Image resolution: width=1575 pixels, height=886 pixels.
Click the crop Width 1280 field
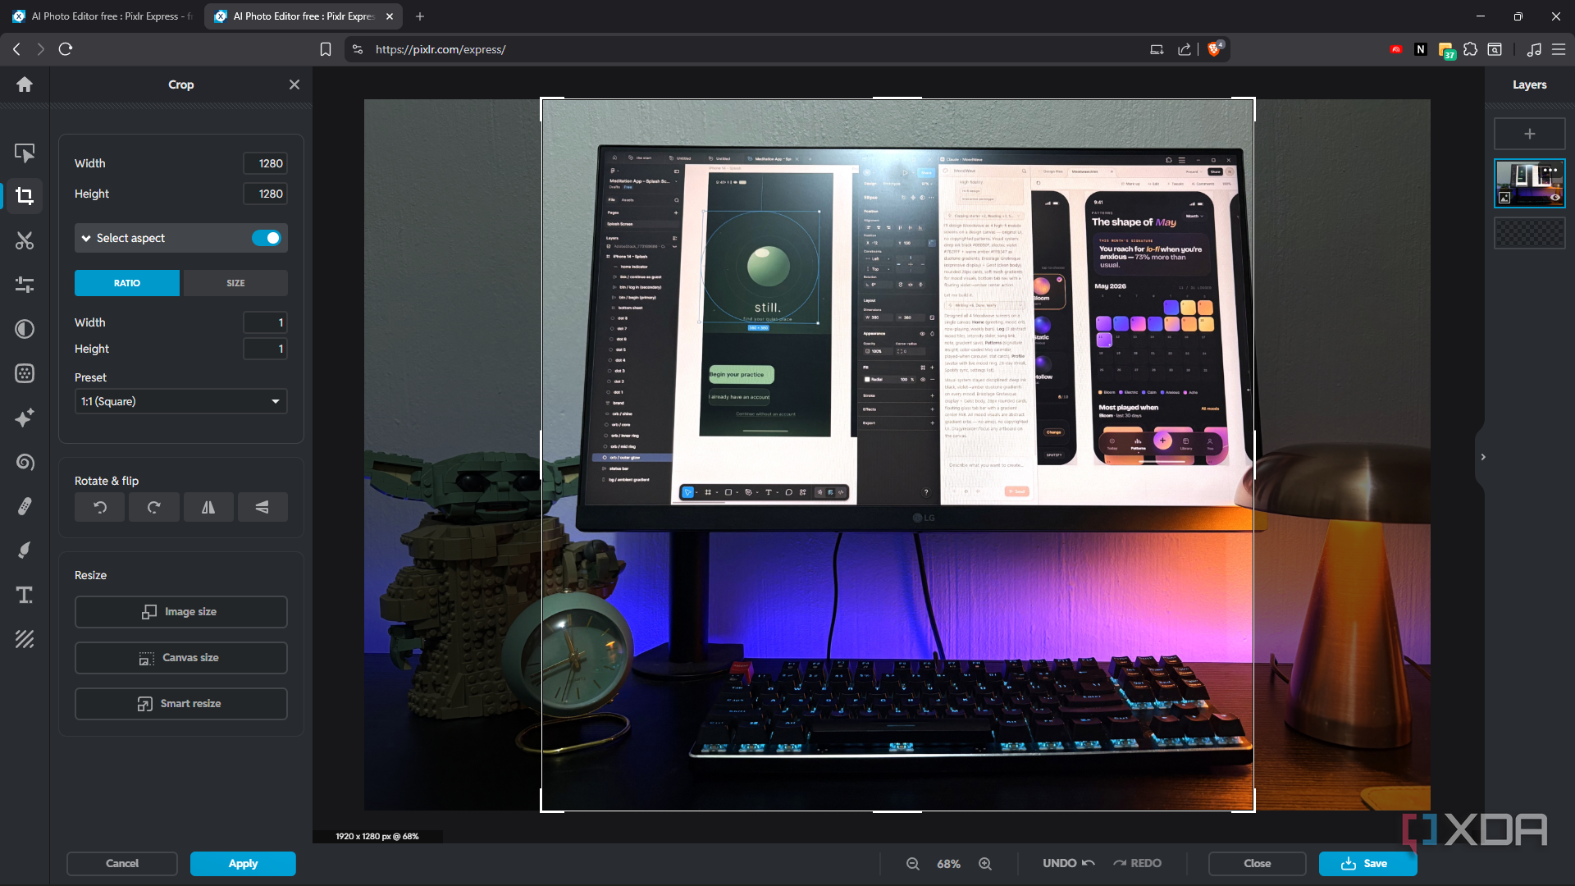pos(265,163)
